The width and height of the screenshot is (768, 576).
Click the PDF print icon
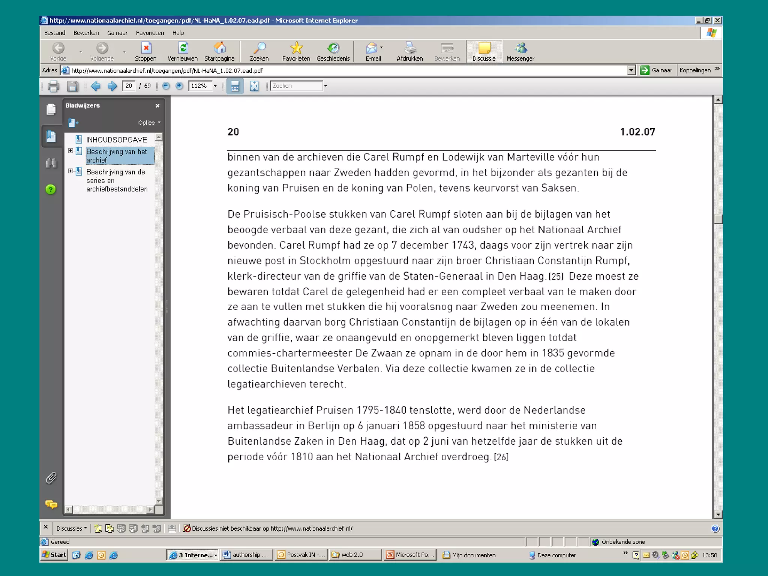coord(53,86)
